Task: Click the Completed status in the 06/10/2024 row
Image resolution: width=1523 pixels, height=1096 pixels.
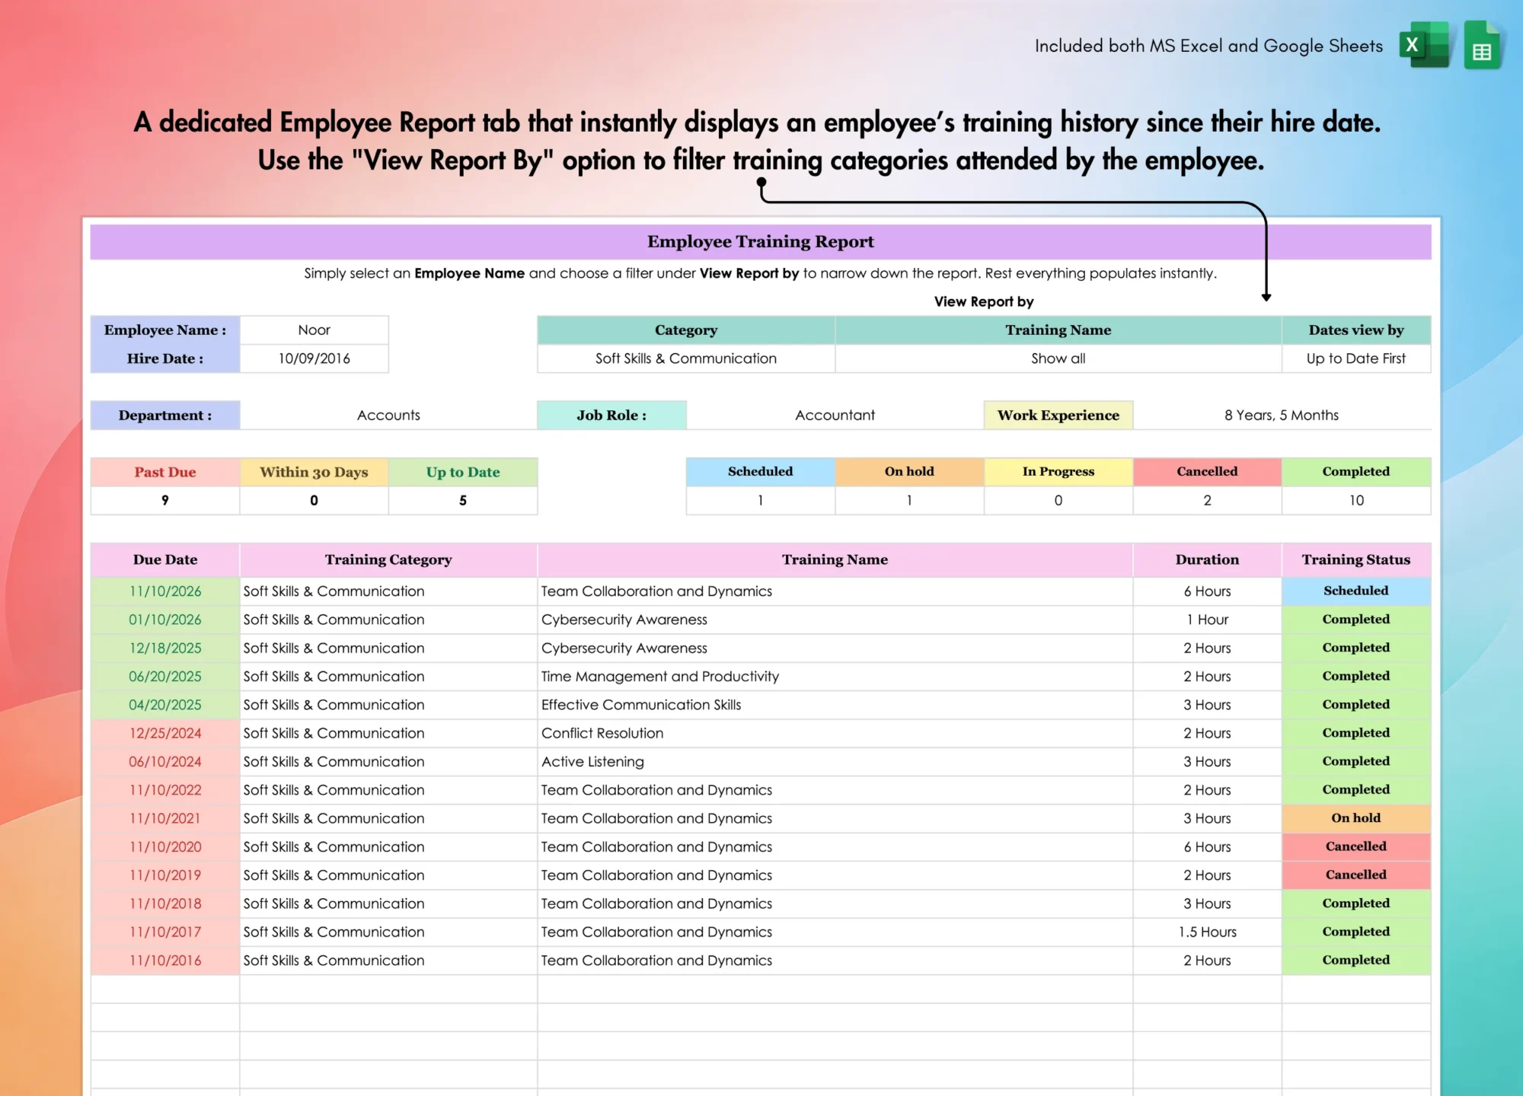Action: (x=1356, y=762)
